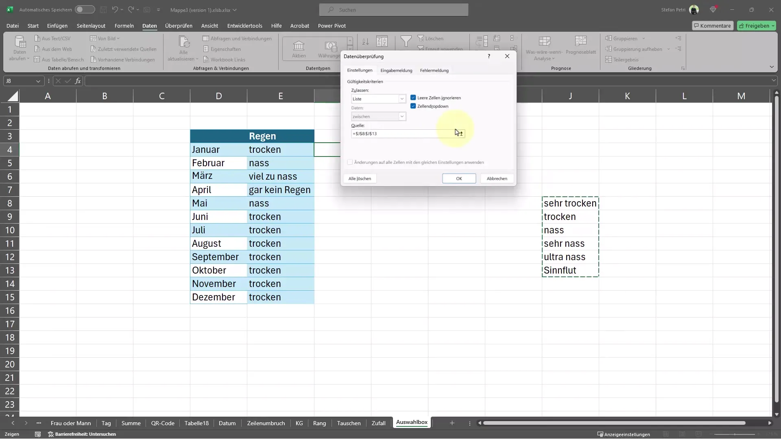Click the help question mark in Datenüberprüfung dialog
Viewport: 781px width, 439px height.
(x=489, y=56)
